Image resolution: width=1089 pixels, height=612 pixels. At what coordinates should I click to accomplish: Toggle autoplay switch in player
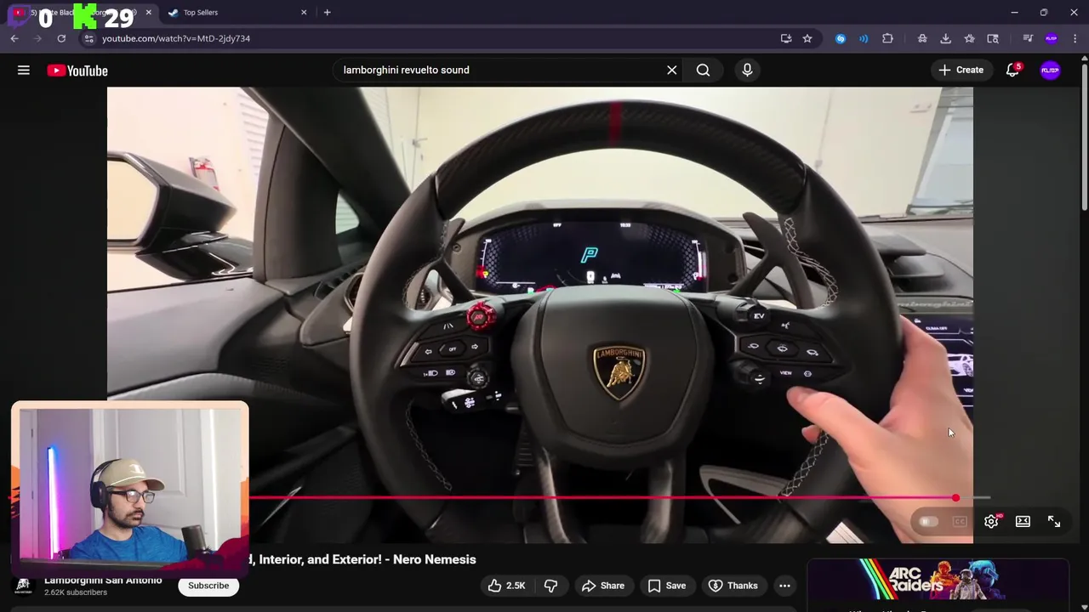pyautogui.click(x=928, y=521)
